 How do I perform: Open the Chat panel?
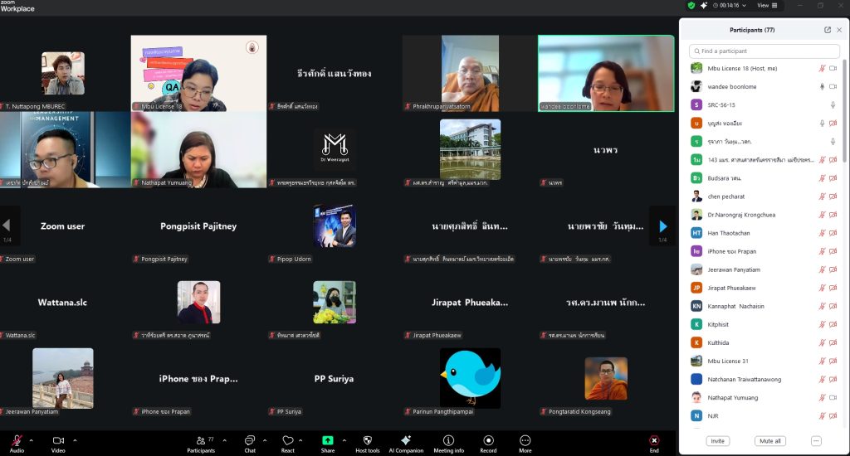pos(250,440)
